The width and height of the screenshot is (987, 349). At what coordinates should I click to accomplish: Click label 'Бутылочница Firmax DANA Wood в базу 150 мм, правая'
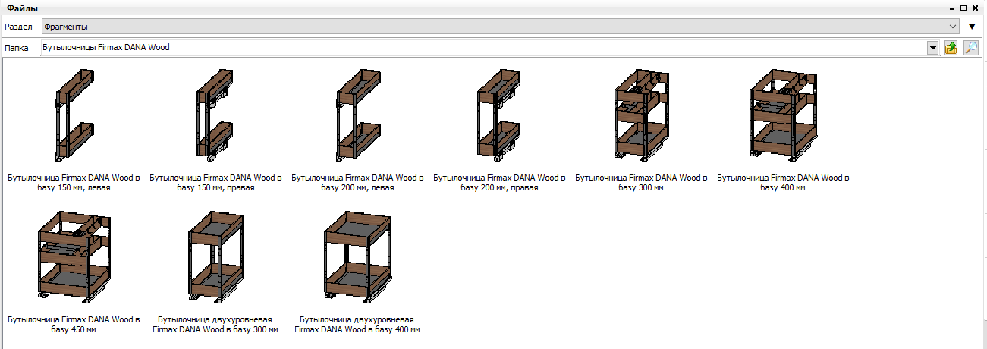click(x=215, y=183)
